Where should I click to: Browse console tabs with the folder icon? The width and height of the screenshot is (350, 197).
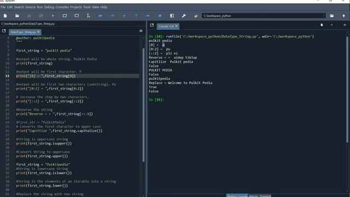pyautogui.click(x=152, y=25)
